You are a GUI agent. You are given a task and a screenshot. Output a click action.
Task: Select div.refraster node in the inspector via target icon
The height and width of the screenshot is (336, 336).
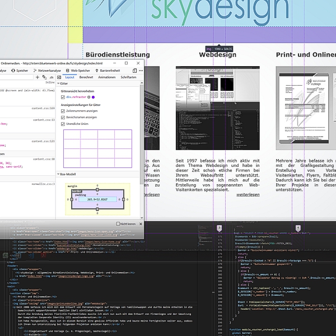[88, 97]
